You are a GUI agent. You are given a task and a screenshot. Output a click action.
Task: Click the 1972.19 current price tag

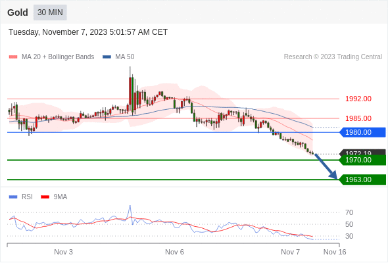pyautogui.click(x=362, y=152)
